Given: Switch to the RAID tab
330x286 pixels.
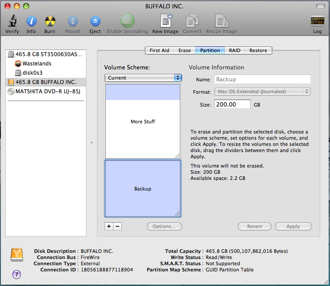Looking at the screenshot, I should [x=234, y=50].
